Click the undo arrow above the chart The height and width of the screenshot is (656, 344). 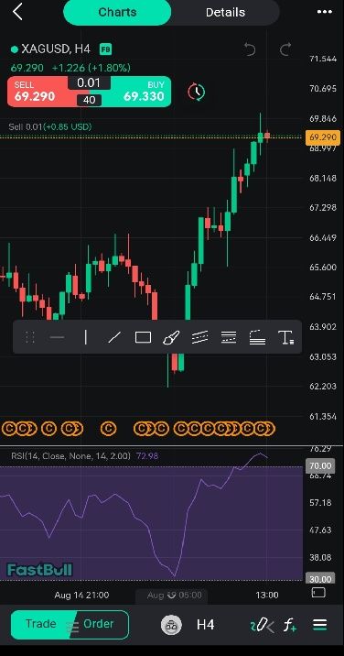click(250, 50)
